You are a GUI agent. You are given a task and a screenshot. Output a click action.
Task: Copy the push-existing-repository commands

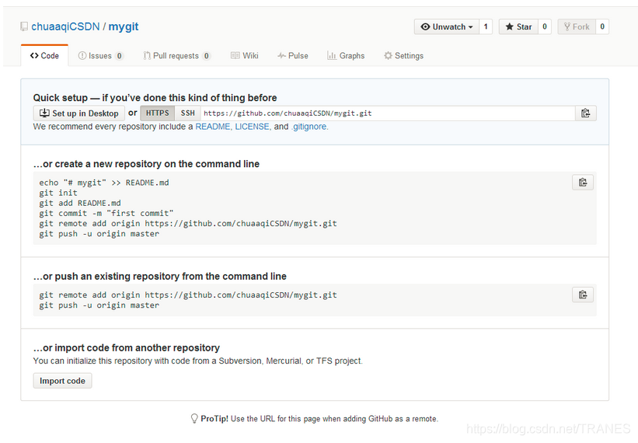tap(583, 295)
